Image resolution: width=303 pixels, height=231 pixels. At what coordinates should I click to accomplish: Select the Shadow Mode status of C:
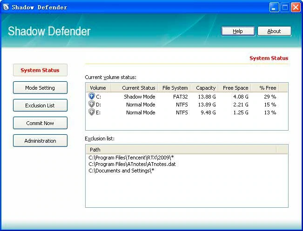coord(140,97)
